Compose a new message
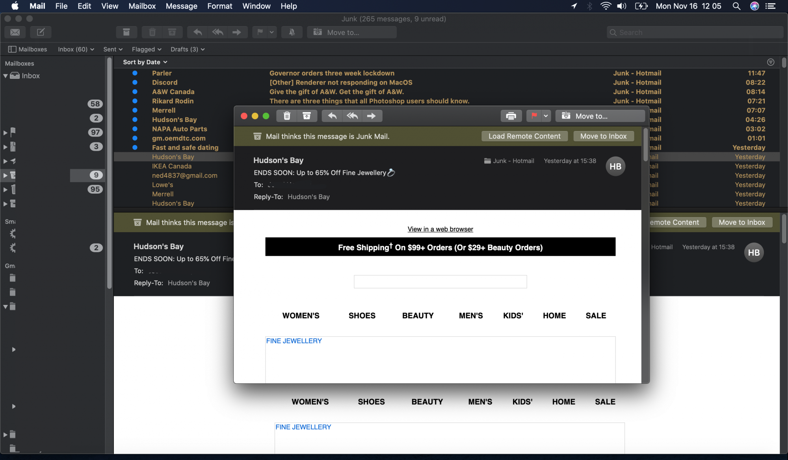Screen dimensions: 788x460 click(x=41, y=32)
